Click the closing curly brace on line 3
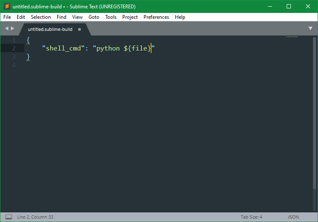The width and height of the screenshot is (318, 222). (x=28, y=57)
